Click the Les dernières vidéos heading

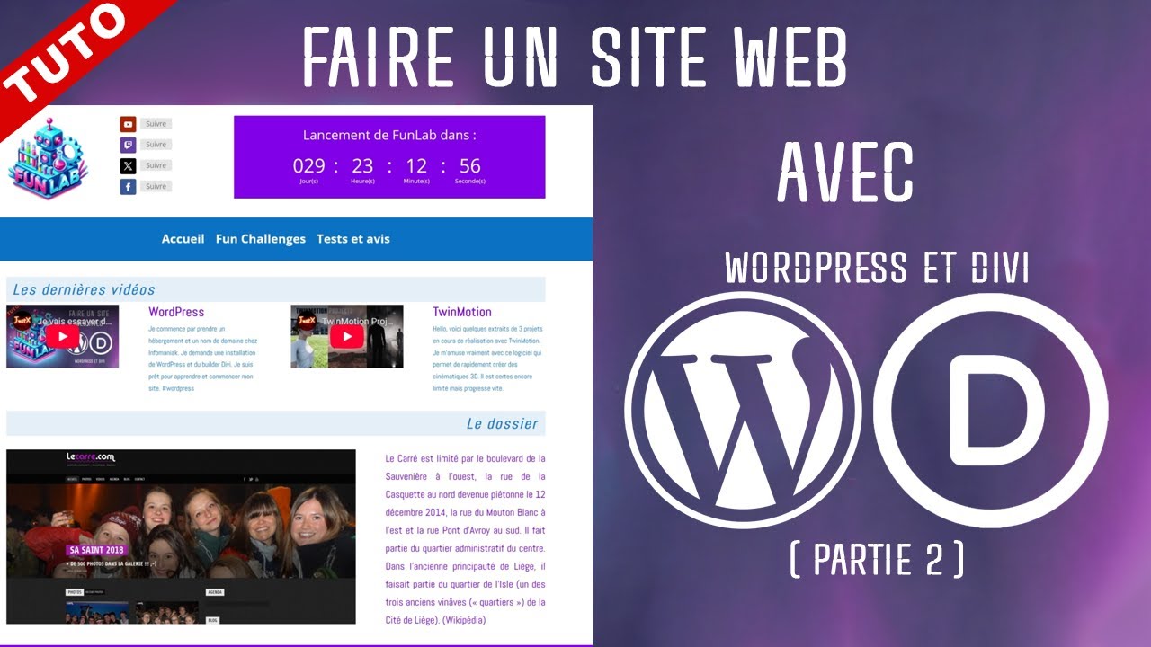[84, 289]
